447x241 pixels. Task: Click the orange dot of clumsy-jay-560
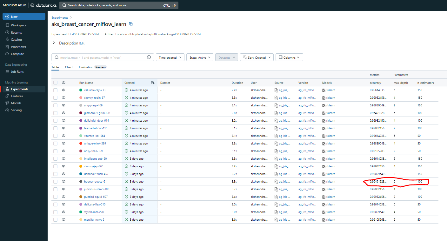point(81,166)
